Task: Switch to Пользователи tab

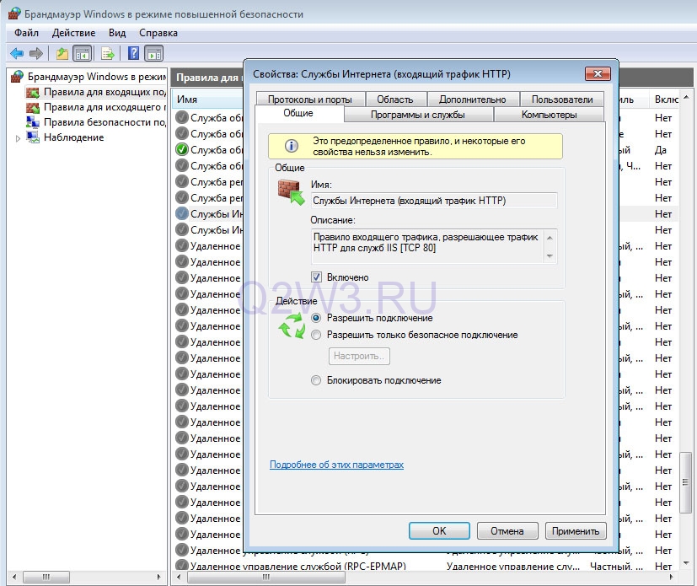Action: [x=562, y=99]
